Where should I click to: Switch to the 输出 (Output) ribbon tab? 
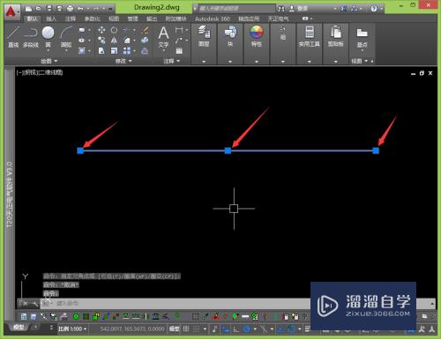(152, 18)
